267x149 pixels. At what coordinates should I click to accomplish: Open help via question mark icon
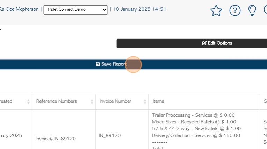(x=235, y=10)
